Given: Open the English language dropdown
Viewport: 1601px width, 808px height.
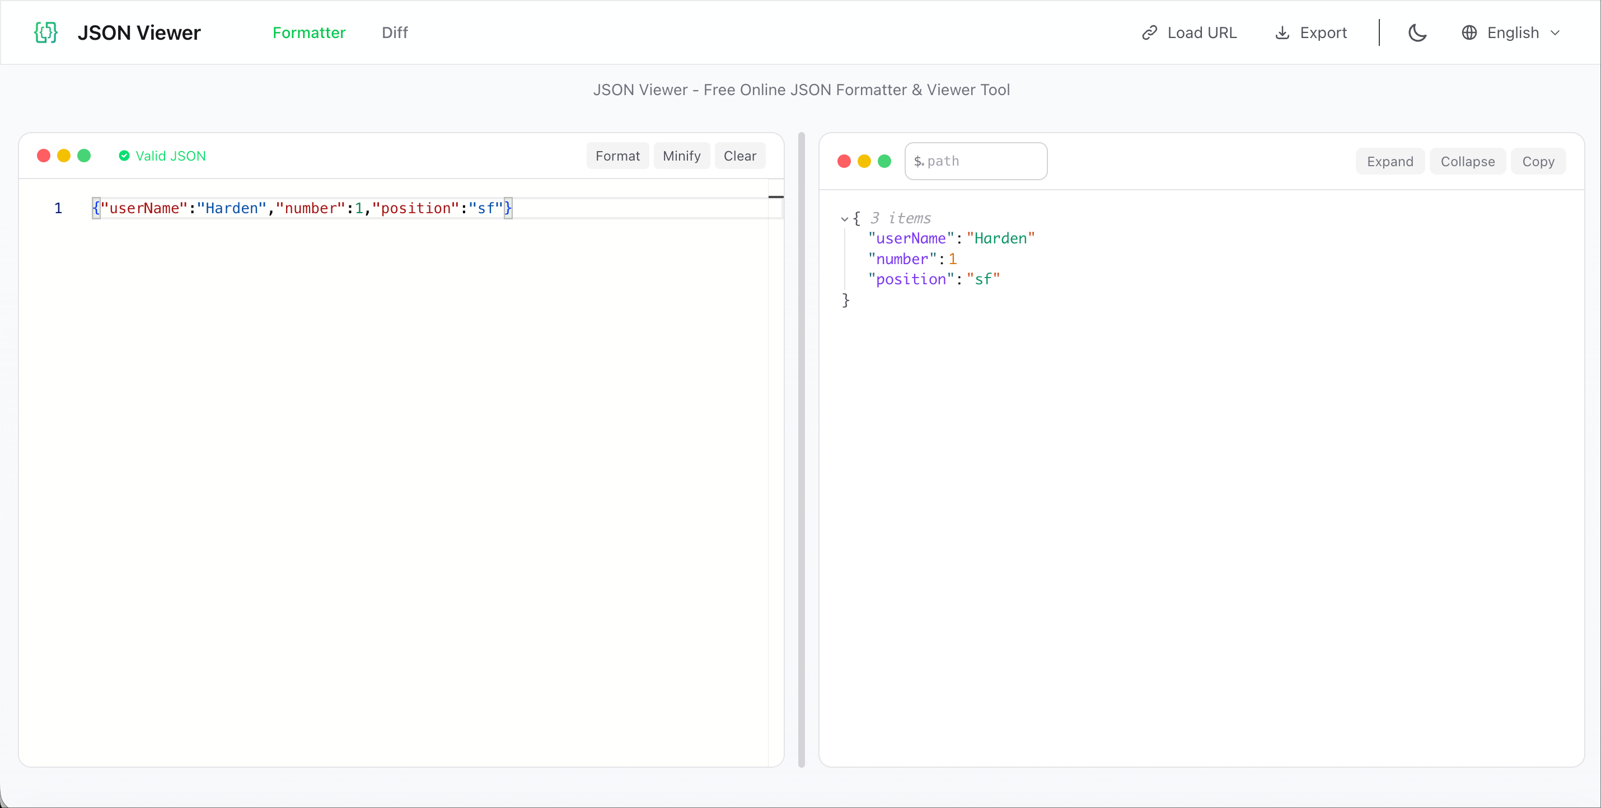Looking at the screenshot, I should [x=1513, y=32].
